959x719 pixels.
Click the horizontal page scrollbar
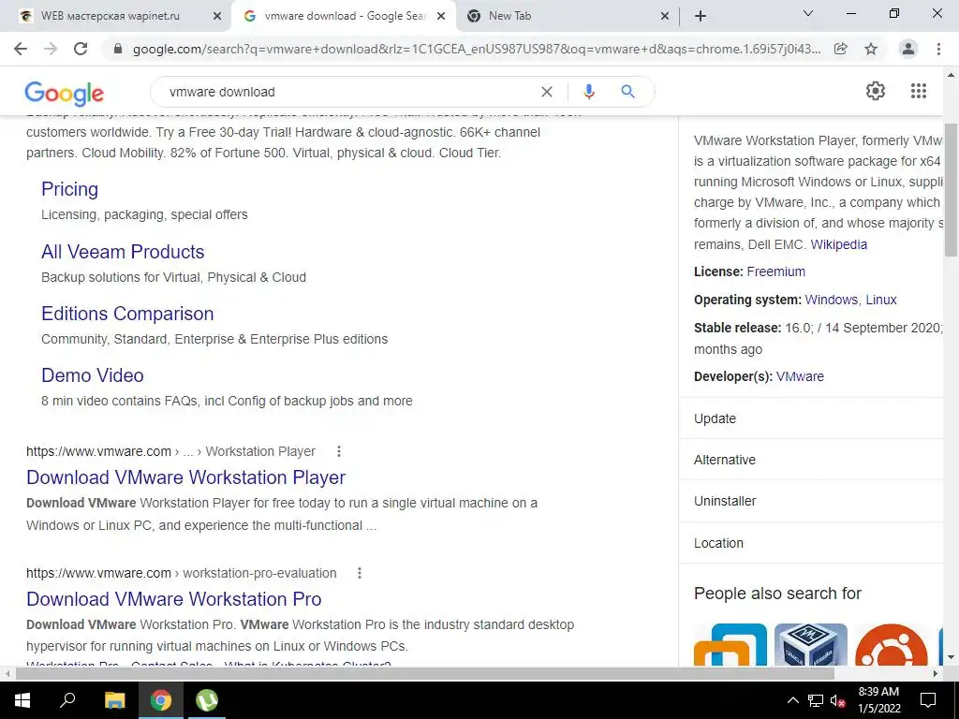coord(425,674)
